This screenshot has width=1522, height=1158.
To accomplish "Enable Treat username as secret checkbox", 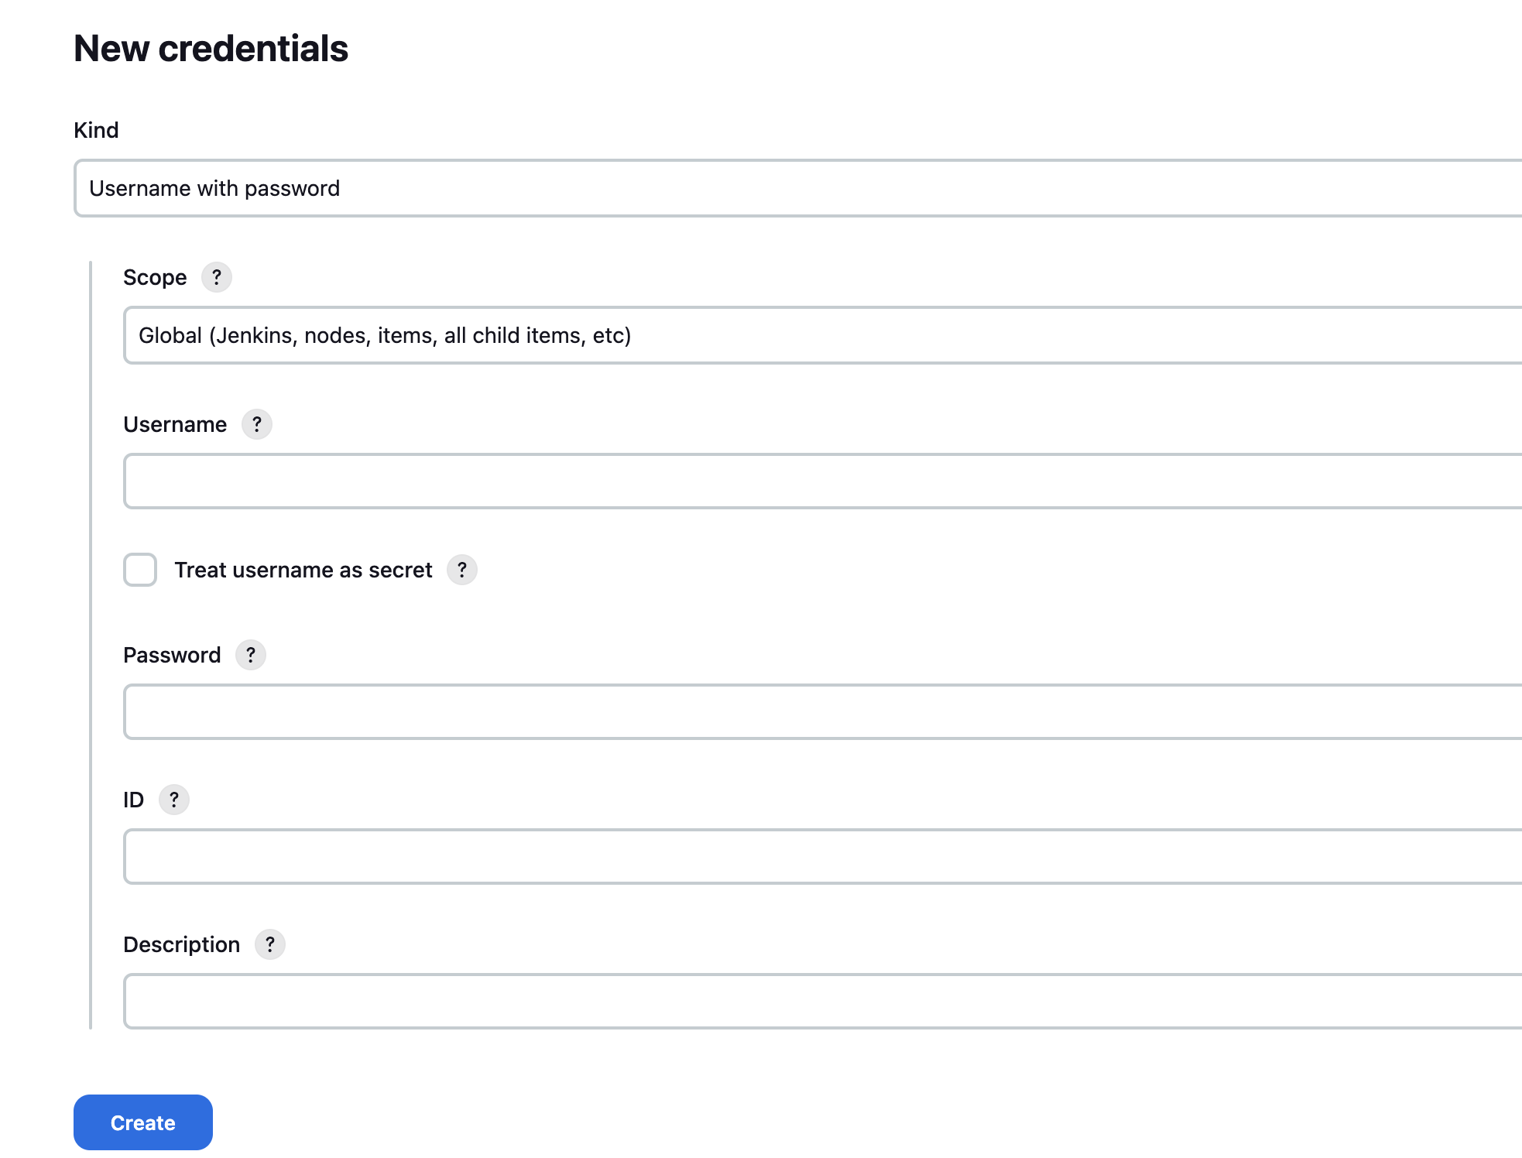I will pyautogui.click(x=140, y=570).
